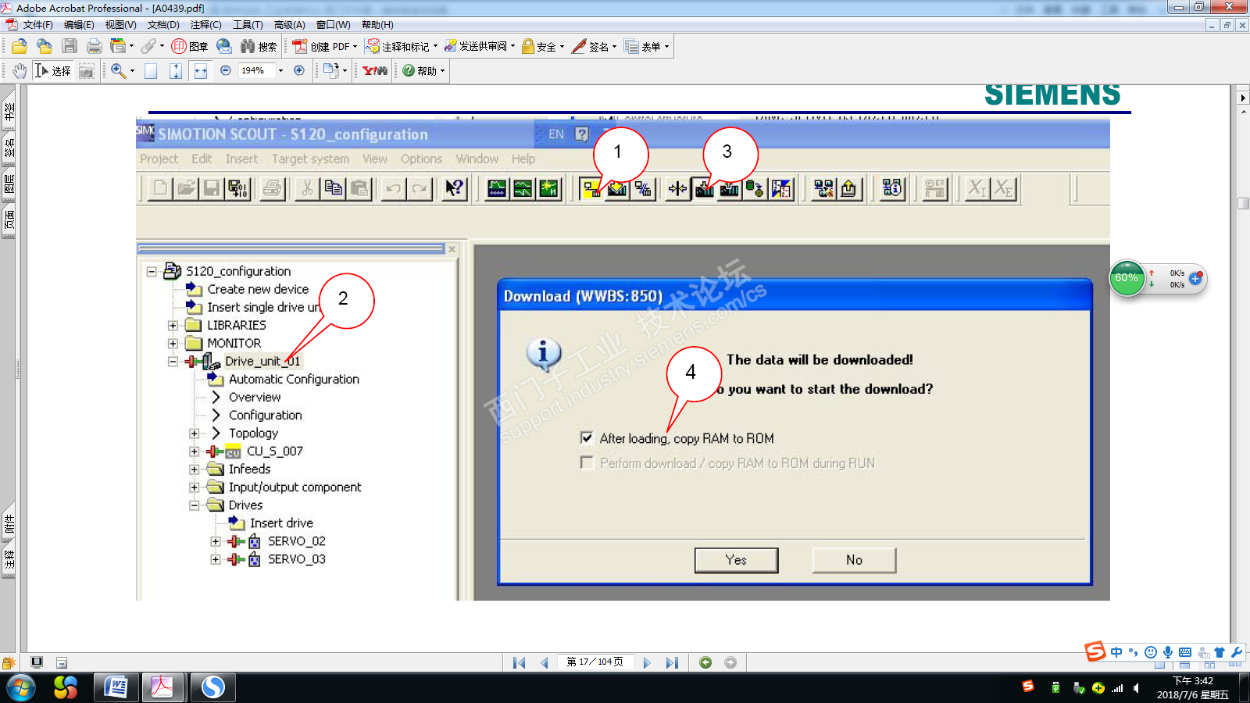Click the Windows Start button
Image resolution: width=1250 pixels, height=703 pixels.
coord(21,688)
